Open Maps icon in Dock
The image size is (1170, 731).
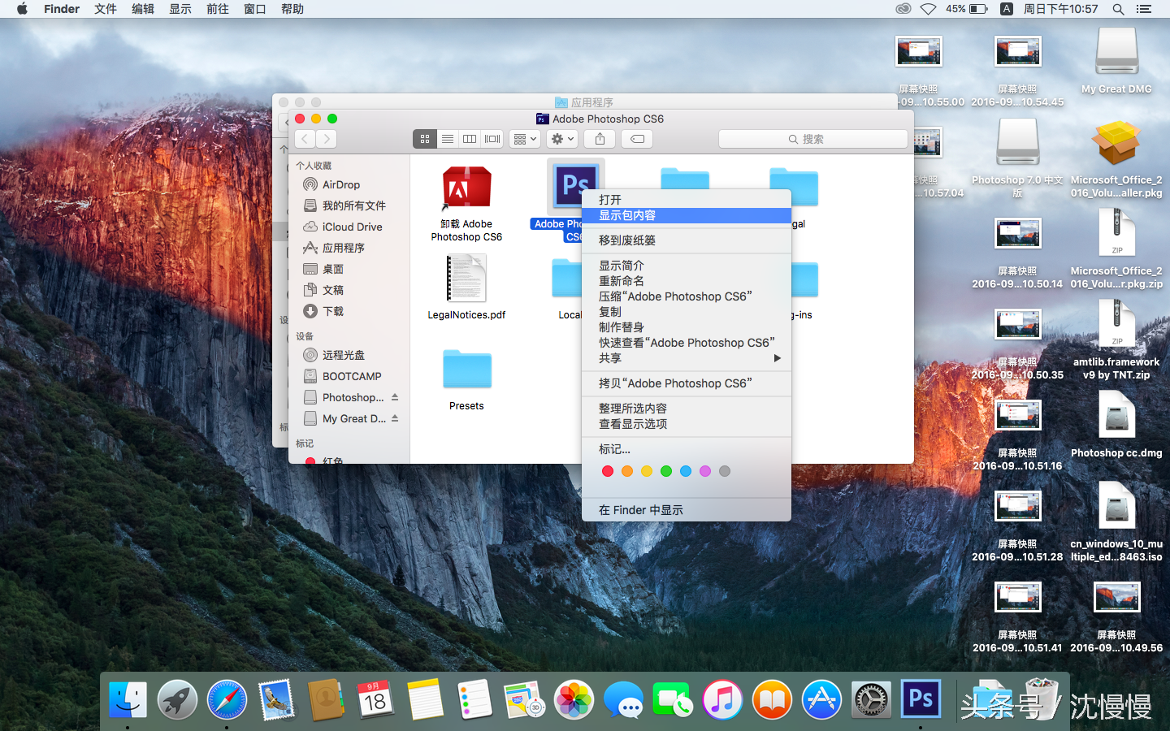(x=524, y=699)
